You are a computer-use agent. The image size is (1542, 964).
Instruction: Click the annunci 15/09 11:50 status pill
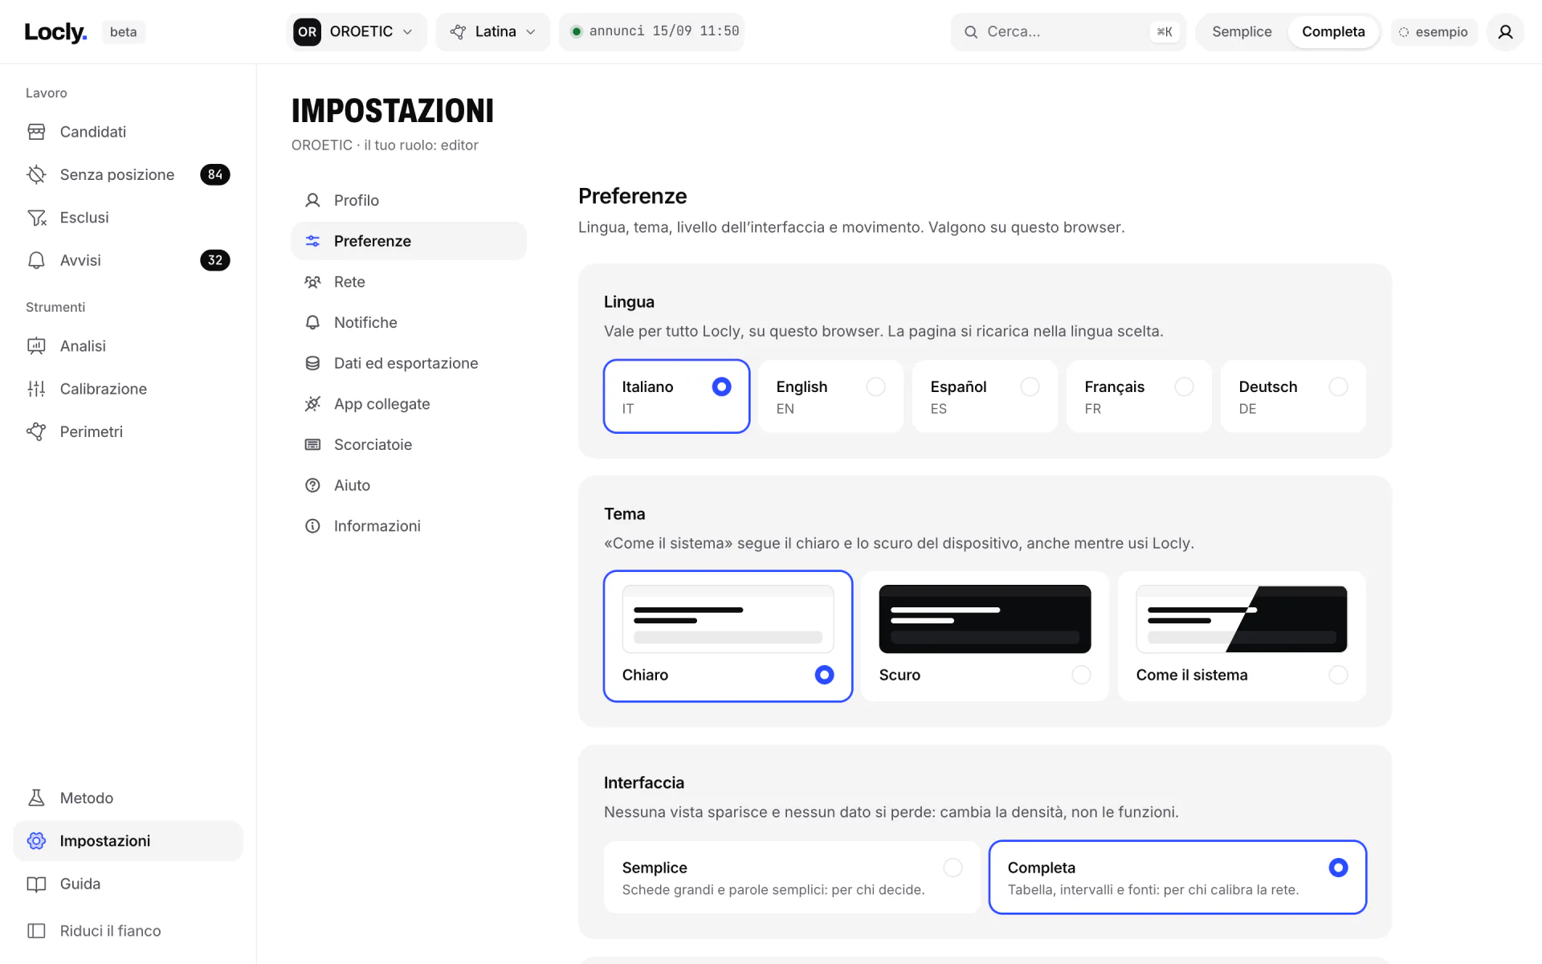(652, 31)
